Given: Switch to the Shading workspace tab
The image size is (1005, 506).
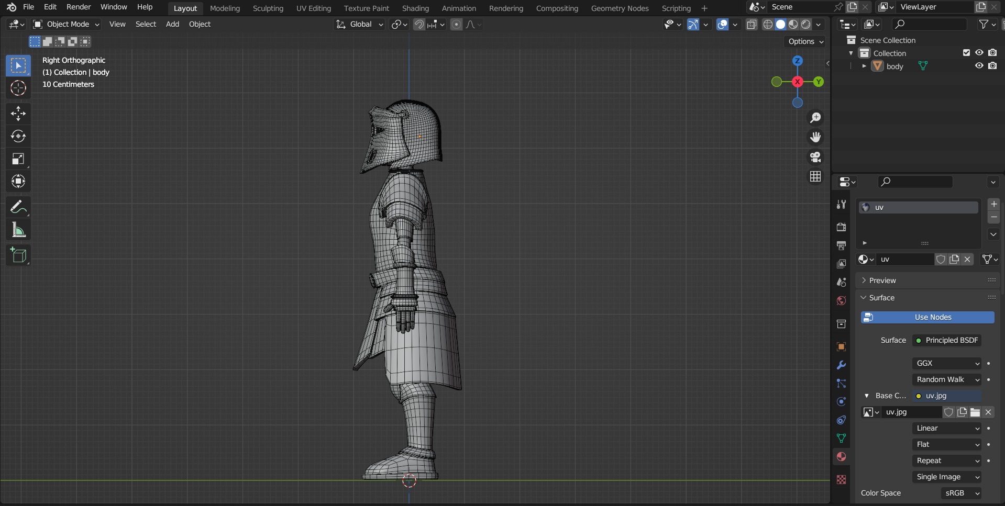Looking at the screenshot, I should pos(415,8).
